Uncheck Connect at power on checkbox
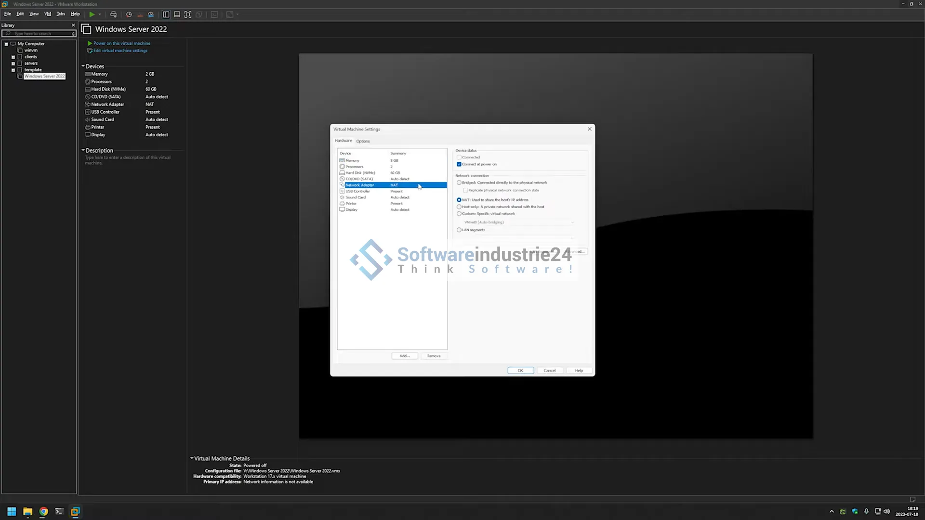Viewport: 925px width, 520px height. 459,164
